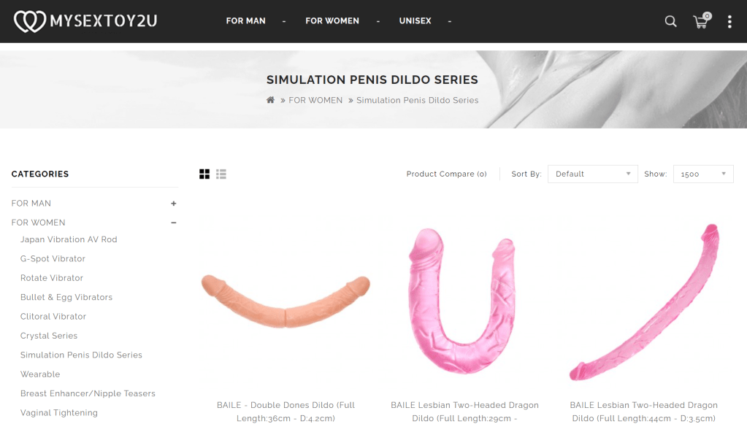This screenshot has width=747, height=424.
Task: Open the search magnifier icon
Action: pos(670,21)
